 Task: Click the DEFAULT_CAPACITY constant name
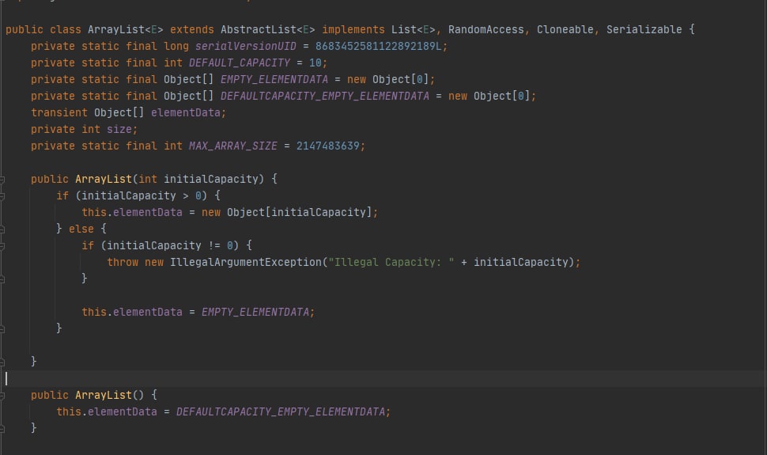coord(240,63)
